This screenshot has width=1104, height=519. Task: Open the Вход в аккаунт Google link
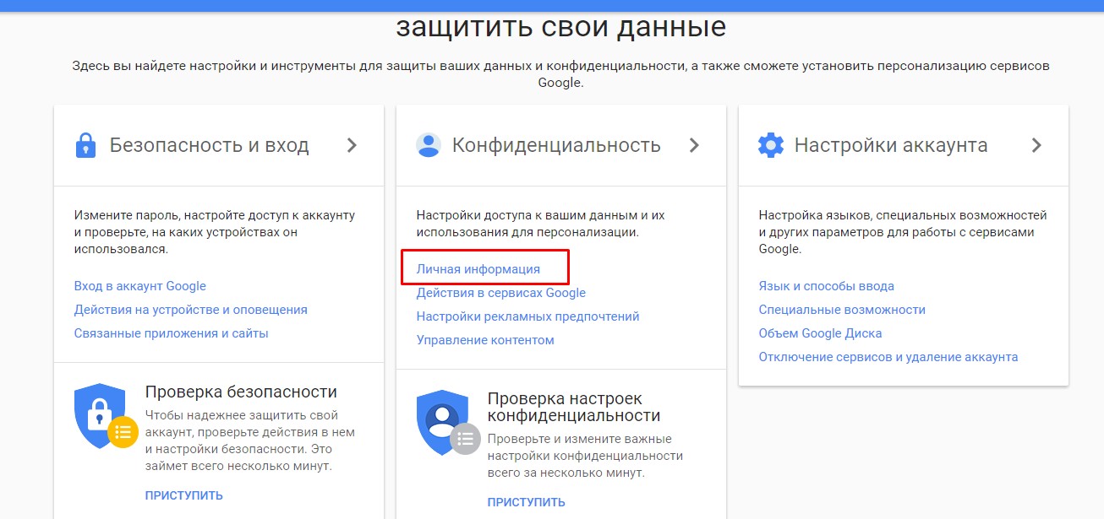140,286
